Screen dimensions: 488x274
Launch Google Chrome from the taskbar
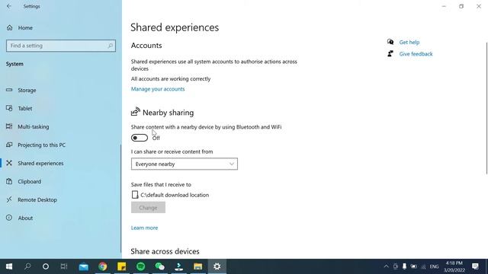pyautogui.click(x=103, y=266)
